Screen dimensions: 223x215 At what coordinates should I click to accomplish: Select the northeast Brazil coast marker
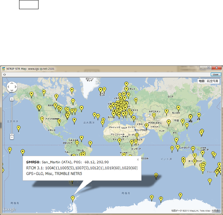click(90, 144)
